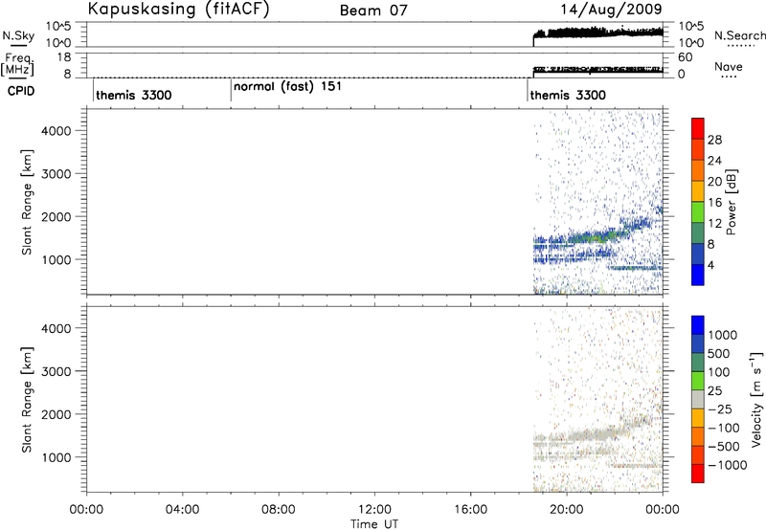Pick the Velocity segment between -500 and -1000

[698, 454]
